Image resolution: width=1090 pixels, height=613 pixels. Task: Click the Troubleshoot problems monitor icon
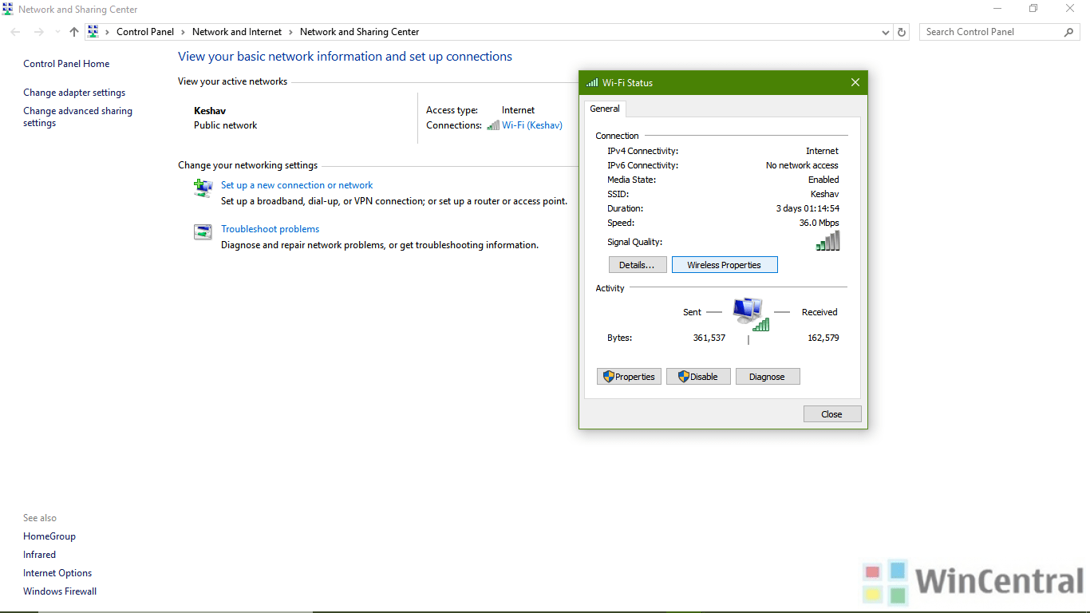click(x=202, y=231)
